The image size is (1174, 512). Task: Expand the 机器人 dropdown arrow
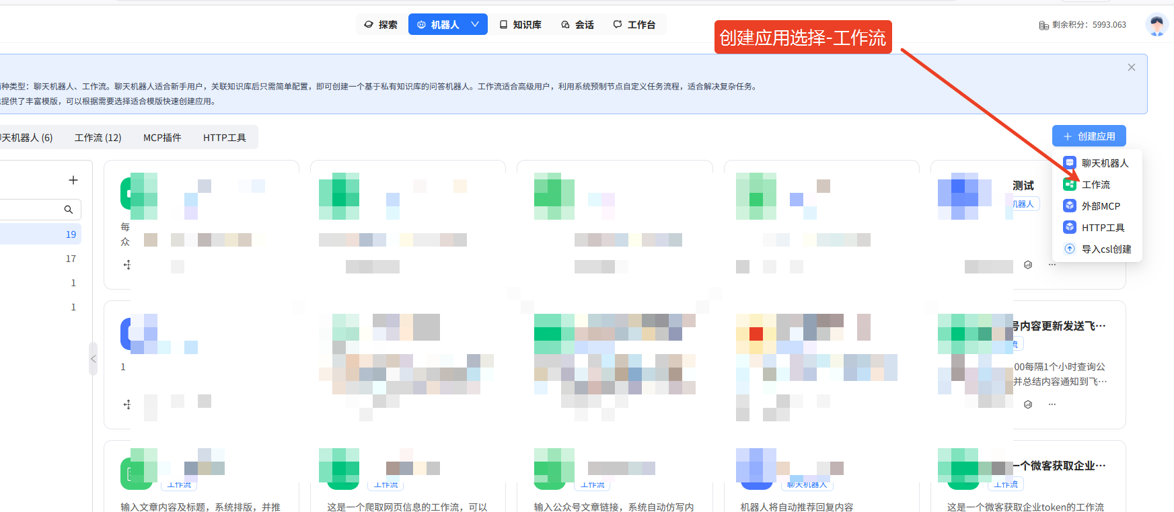(x=475, y=24)
